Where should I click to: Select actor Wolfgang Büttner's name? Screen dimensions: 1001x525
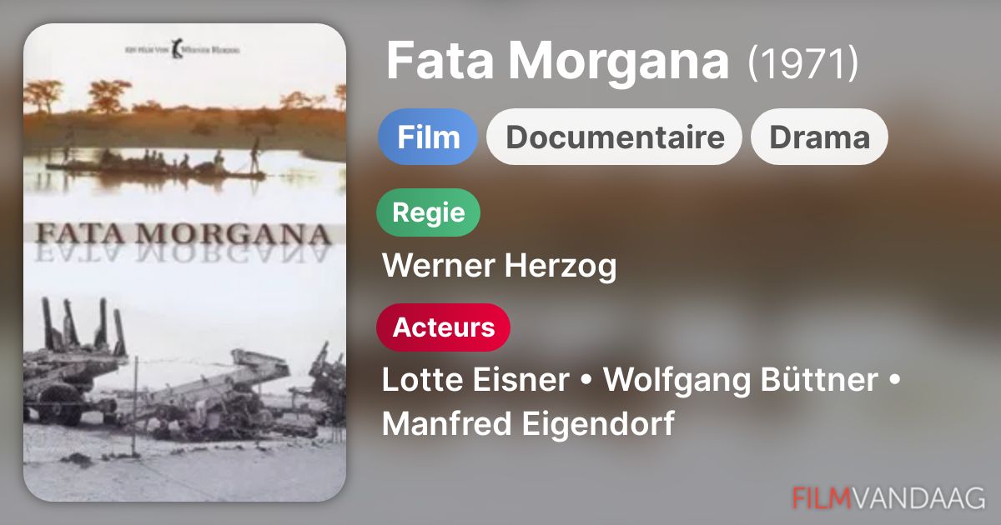point(740,380)
